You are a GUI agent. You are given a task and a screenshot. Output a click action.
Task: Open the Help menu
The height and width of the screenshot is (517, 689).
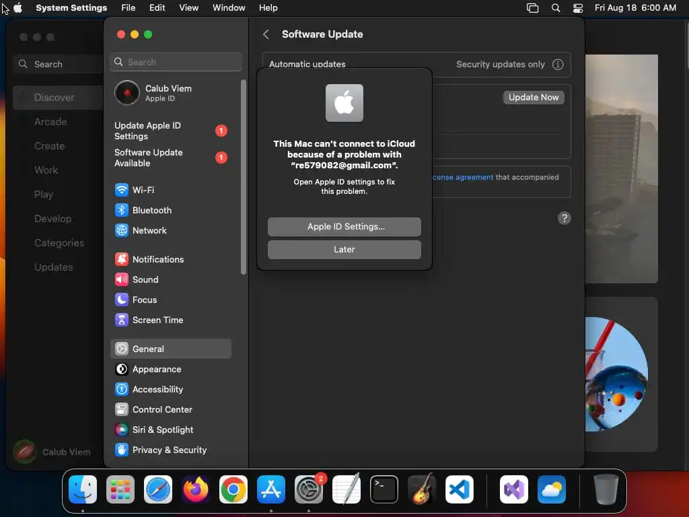tap(268, 8)
